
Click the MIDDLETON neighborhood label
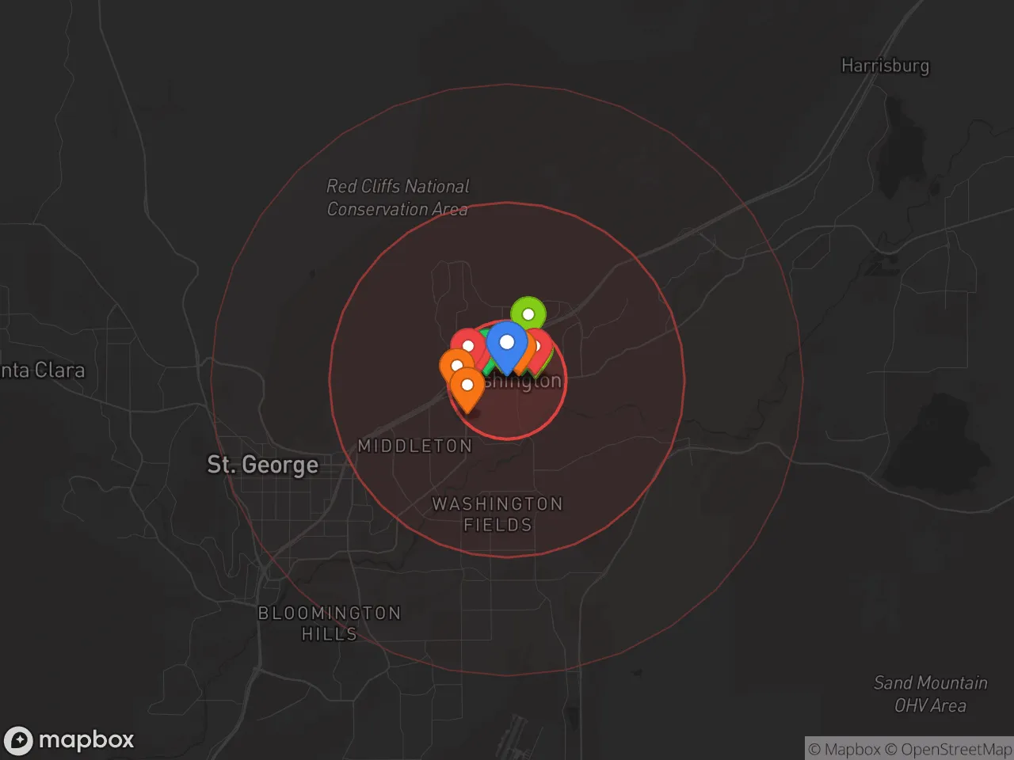click(x=414, y=446)
